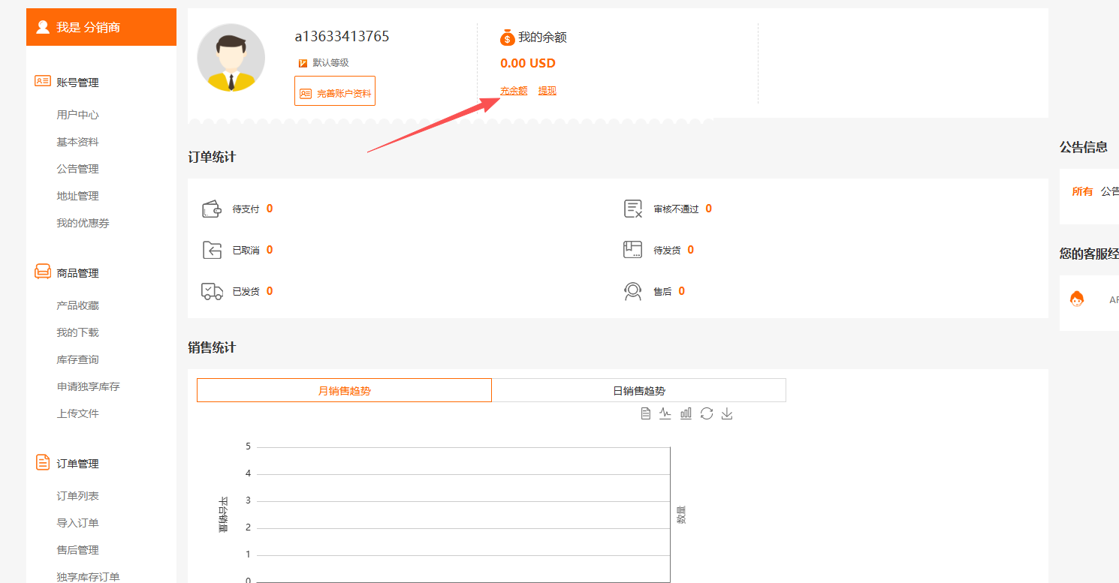Screen dimensions: 1119x583
Task: Open 上传文件 in sidebar
Action: pyautogui.click(x=77, y=413)
